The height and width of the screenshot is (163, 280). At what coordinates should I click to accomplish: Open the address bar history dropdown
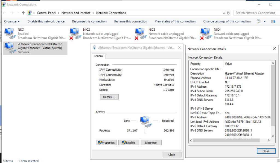pyautogui.click(x=224, y=13)
